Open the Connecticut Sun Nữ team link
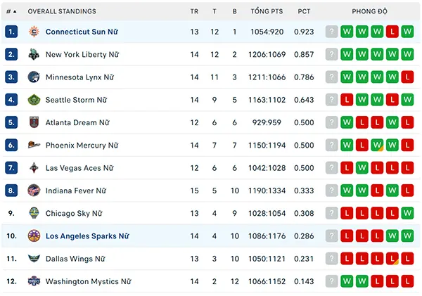Screen dimensions: 422x296 click(82, 32)
